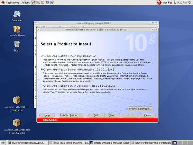This screenshot has width=193, height=145.
Task: Click the Show Desktop button in taskbar
Action: pos(3,142)
